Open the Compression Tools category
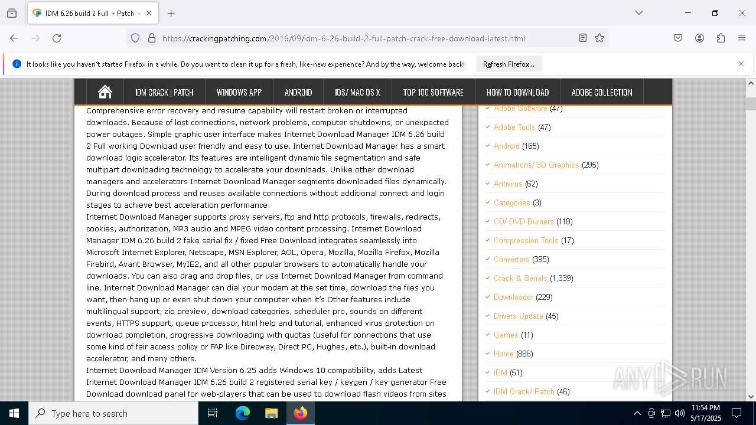Image resolution: width=756 pixels, height=425 pixels. (526, 240)
